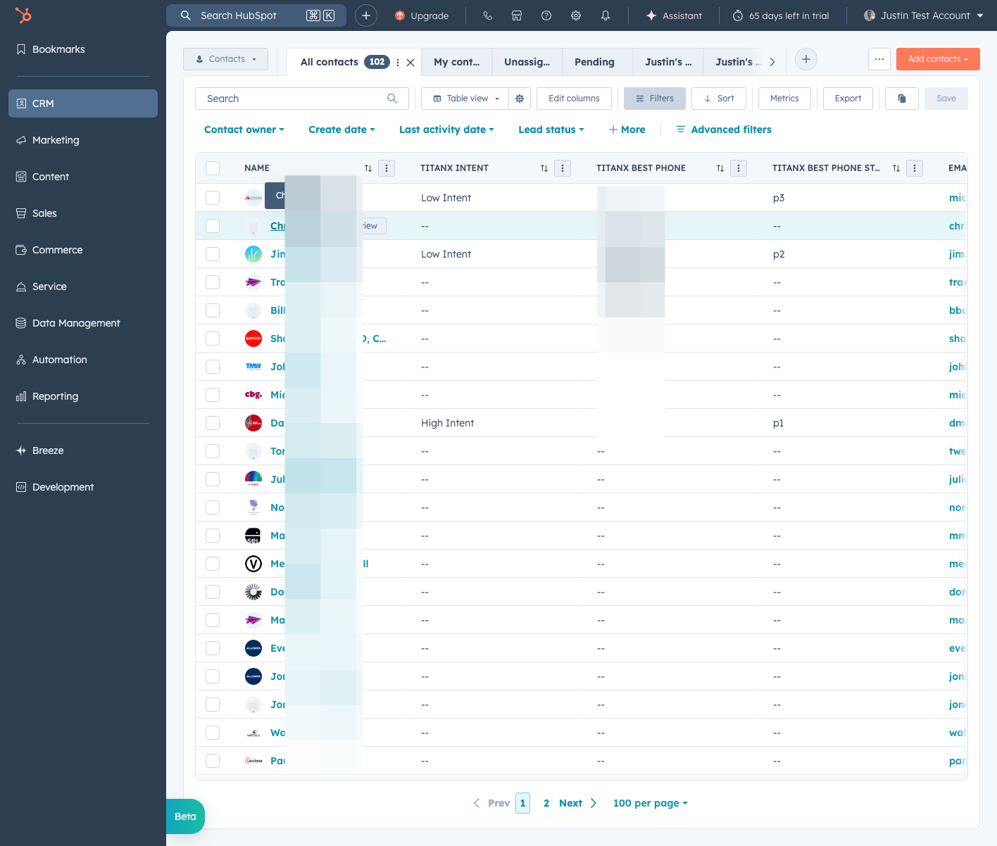997x846 pixels.
Task: Click the clone view copy icon
Action: (x=902, y=99)
